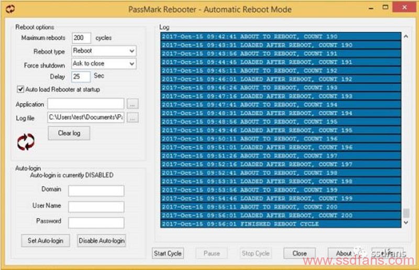Select log row 09:48:31 LOADED AFTER REBOOT, COUNT 194
Image resolution: width=419 pixels, height=270 pixels.
click(x=281, y=114)
